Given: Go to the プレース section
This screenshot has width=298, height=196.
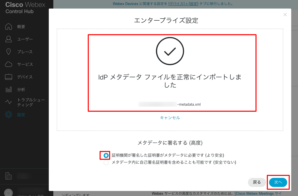Looking at the screenshot, I should (25, 52).
